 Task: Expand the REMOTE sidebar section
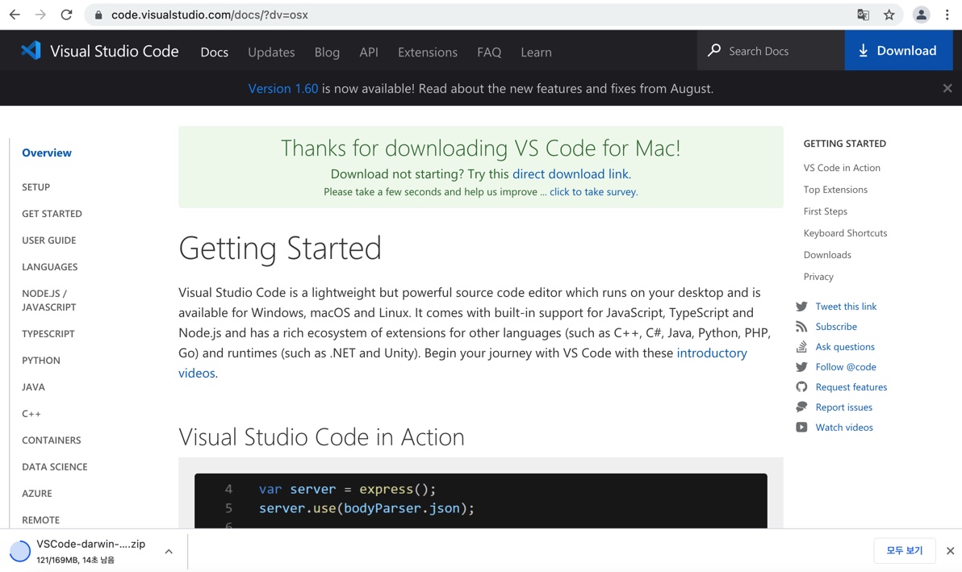tap(40, 520)
